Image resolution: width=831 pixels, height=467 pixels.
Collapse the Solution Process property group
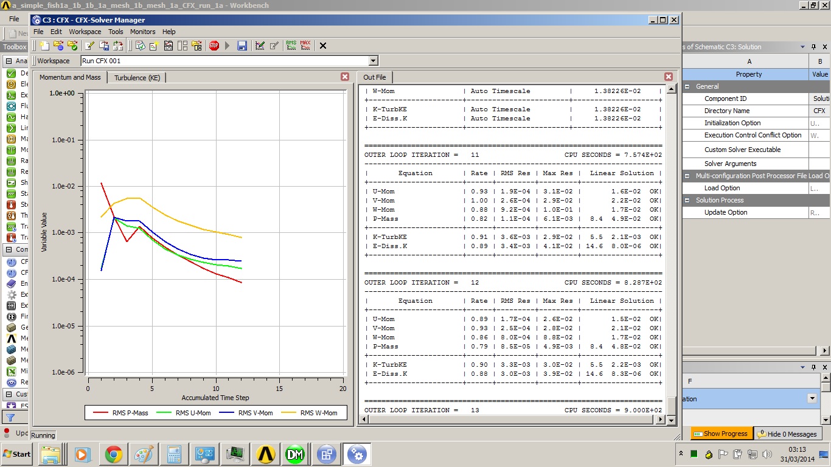[x=687, y=200]
